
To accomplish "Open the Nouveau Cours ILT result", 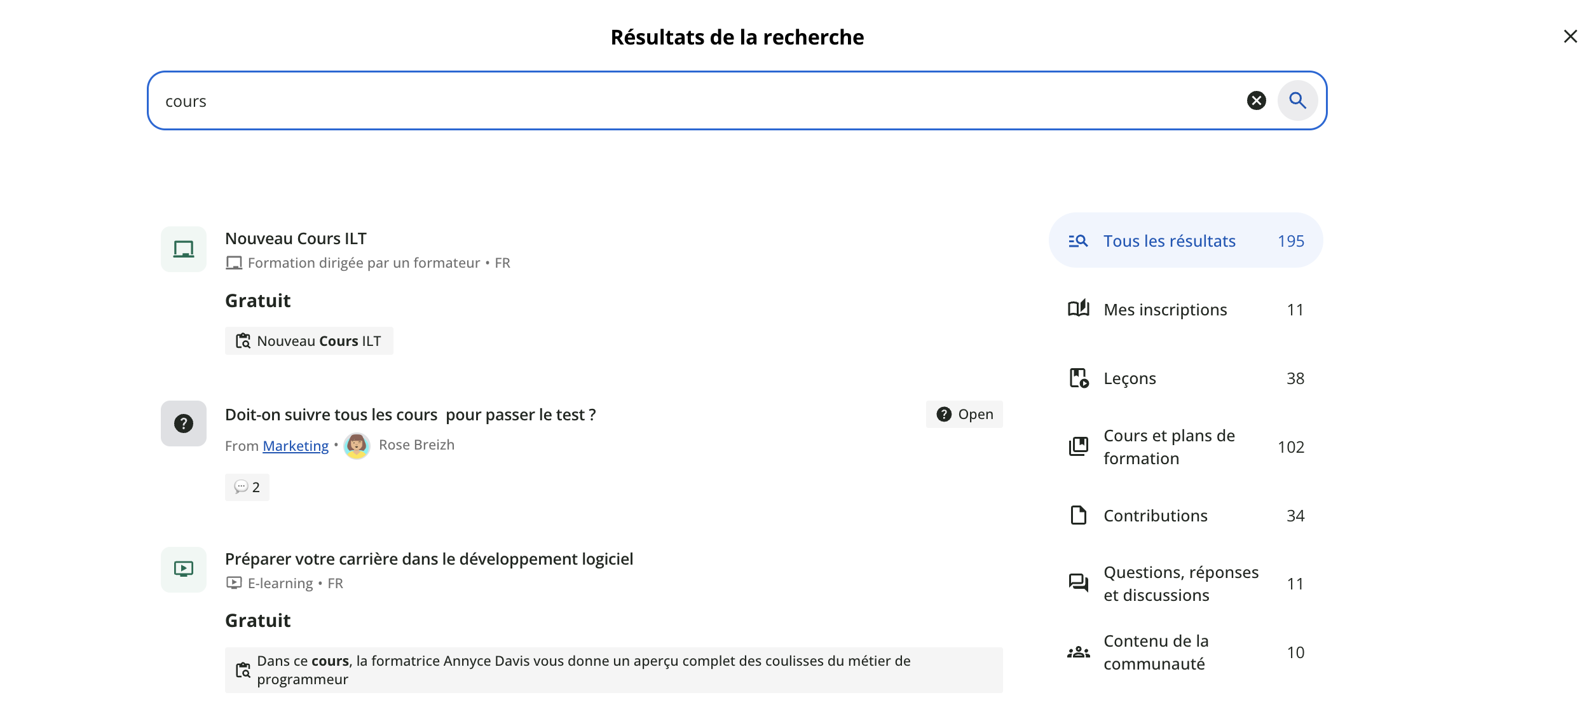I will [296, 238].
